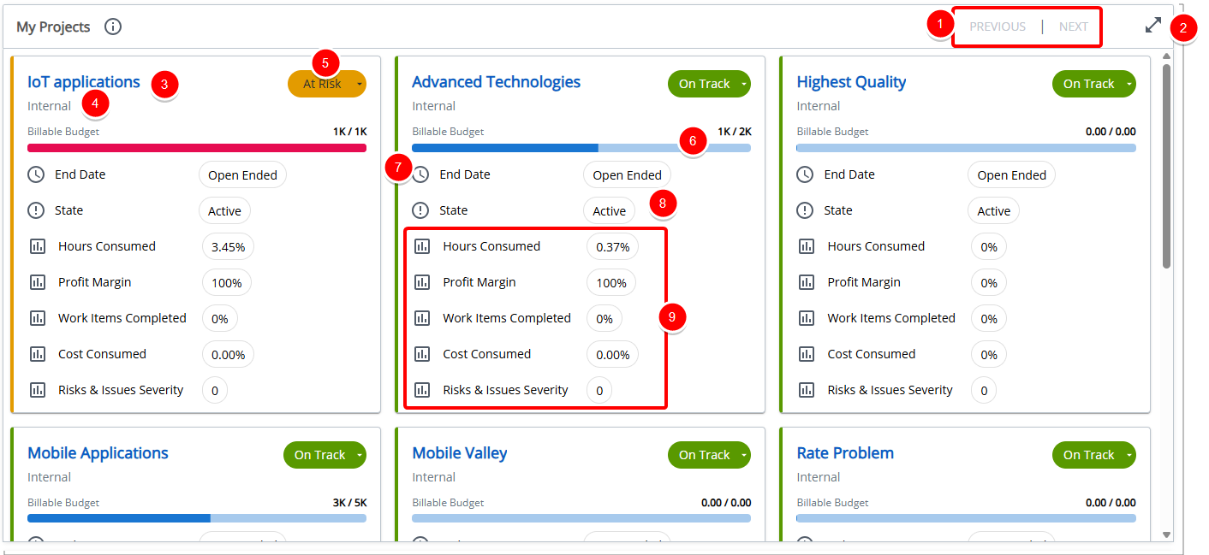
Task: Click the Cost Consumed chart icon on IoT applications
Action: tap(38, 354)
